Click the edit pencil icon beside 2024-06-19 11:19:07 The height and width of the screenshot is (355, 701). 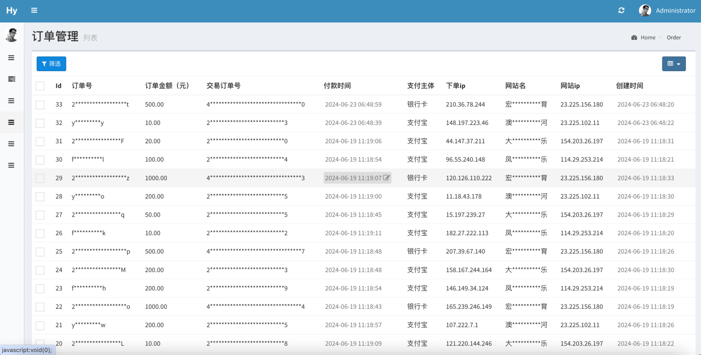coord(386,178)
